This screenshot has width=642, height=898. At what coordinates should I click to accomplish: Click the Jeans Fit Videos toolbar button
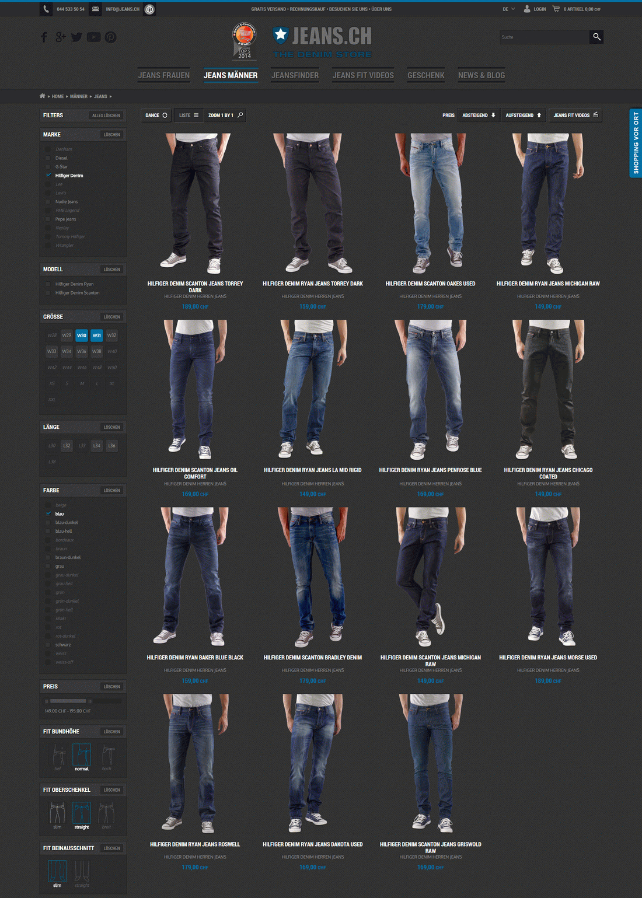click(x=576, y=116)
